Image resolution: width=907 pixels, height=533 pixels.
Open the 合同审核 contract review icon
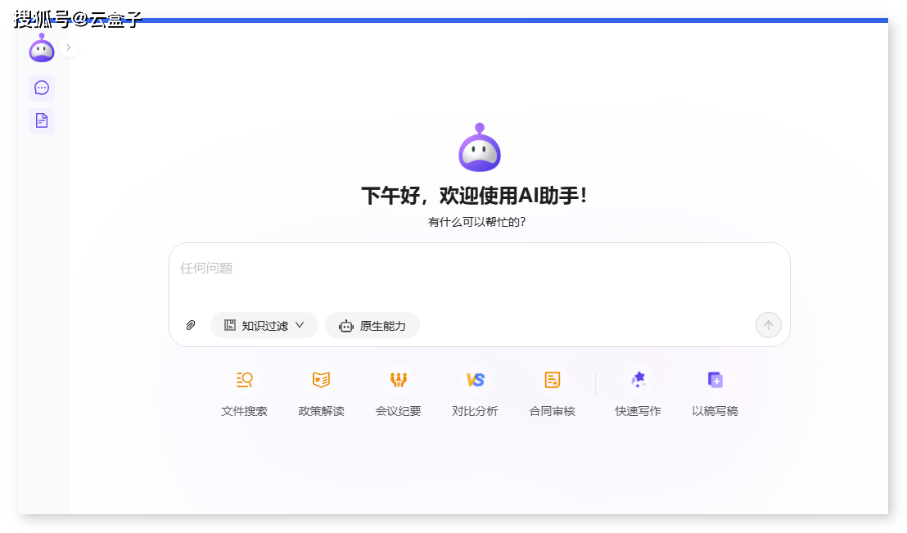(553, 380)
